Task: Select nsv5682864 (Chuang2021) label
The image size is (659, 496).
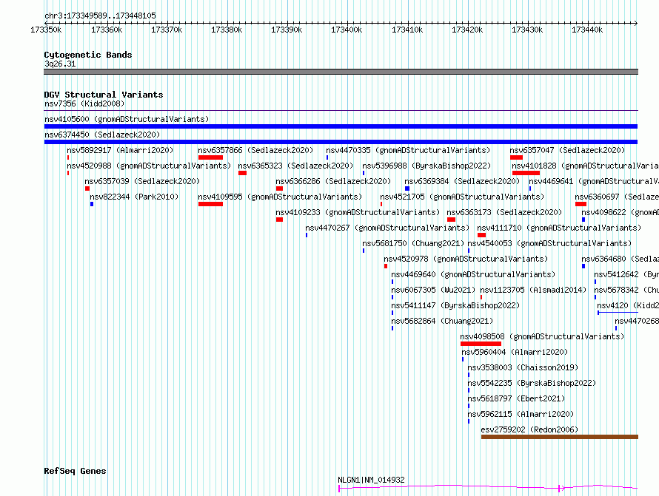Action: pos(442,321)
